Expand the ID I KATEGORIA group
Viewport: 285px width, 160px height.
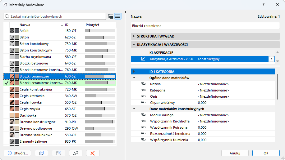tap(134, 72)
